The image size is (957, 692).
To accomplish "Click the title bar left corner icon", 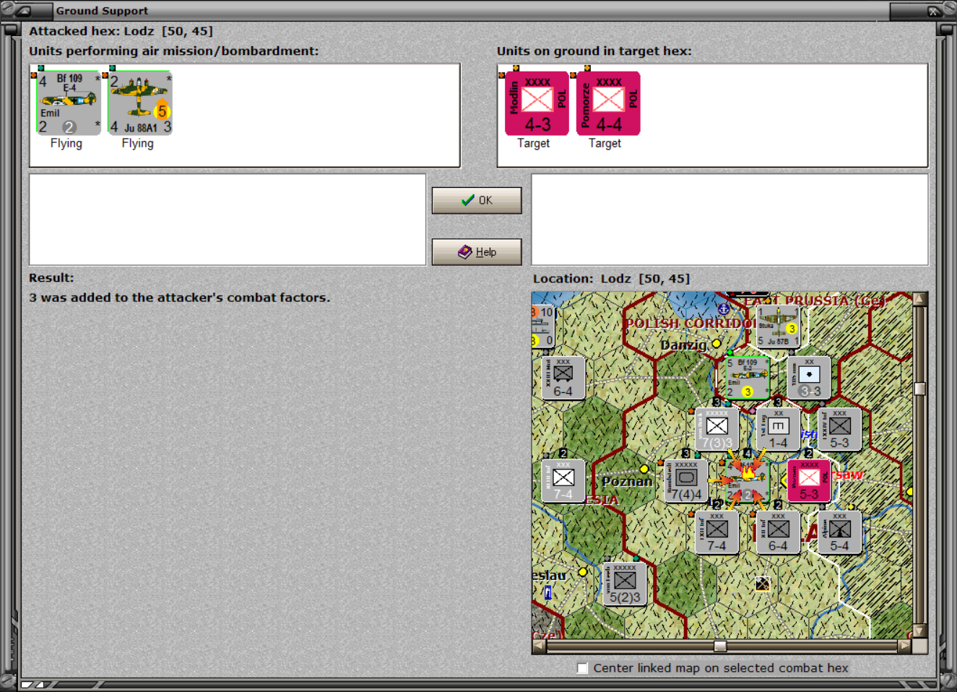I will click(x=23, y=11).
